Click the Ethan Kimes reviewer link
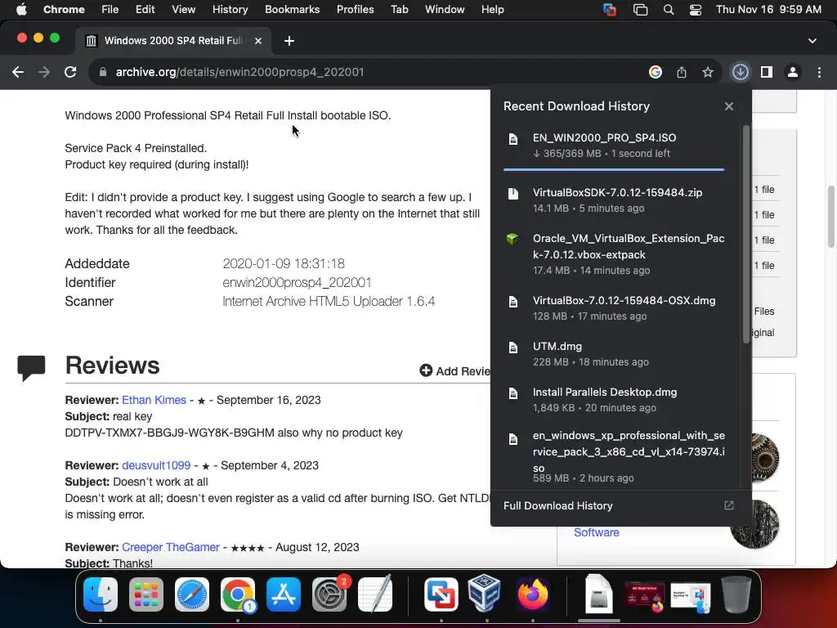 point(154,400)
